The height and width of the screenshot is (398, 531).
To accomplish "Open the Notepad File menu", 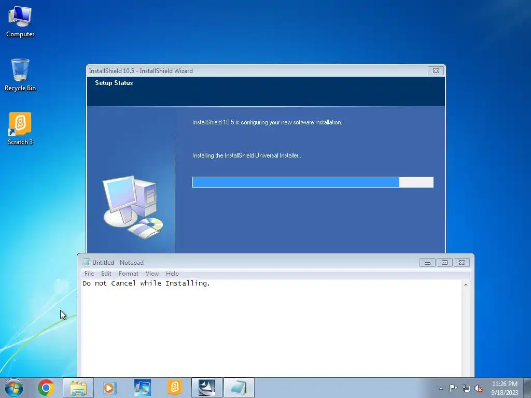I will tap(89, 274).
